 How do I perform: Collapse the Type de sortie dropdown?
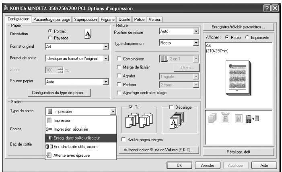coord(113,111)
